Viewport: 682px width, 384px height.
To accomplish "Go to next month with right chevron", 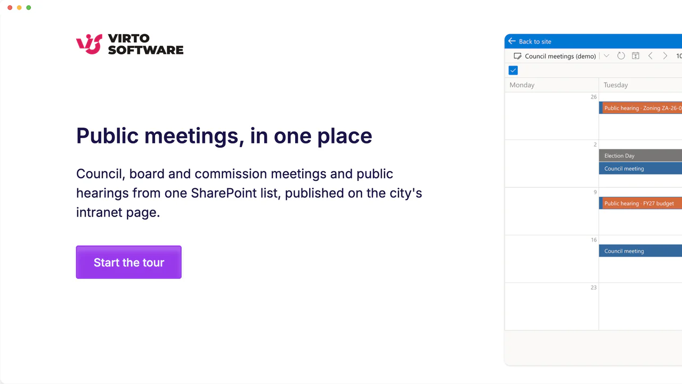I will (665, 56).
